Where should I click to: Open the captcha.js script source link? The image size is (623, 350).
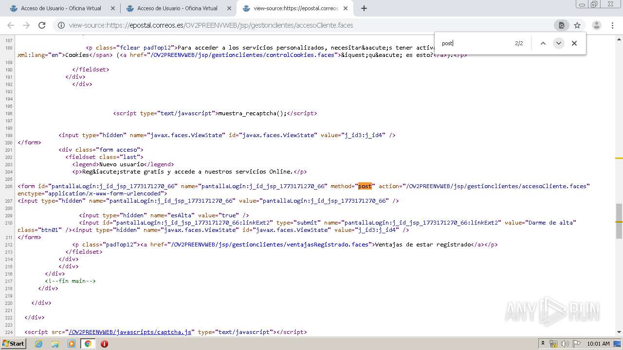click(x=129, y=332)
